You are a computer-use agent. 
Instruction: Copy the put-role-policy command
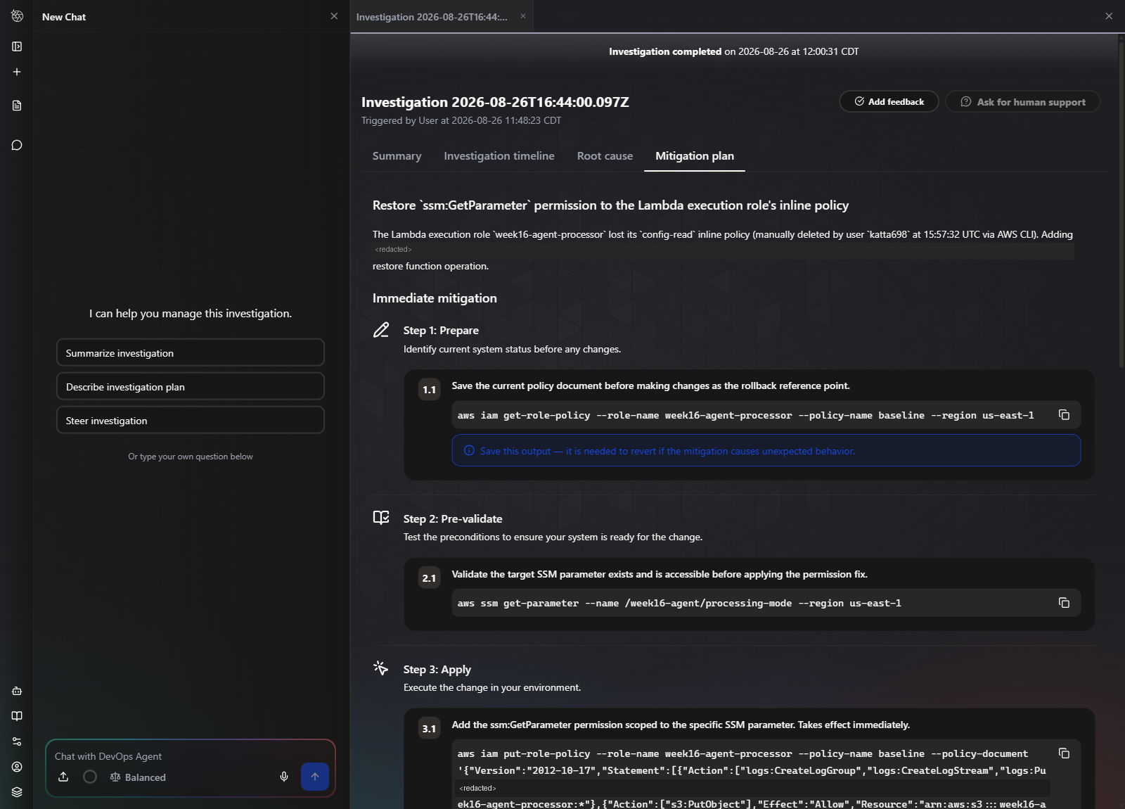click(1064, 753)
